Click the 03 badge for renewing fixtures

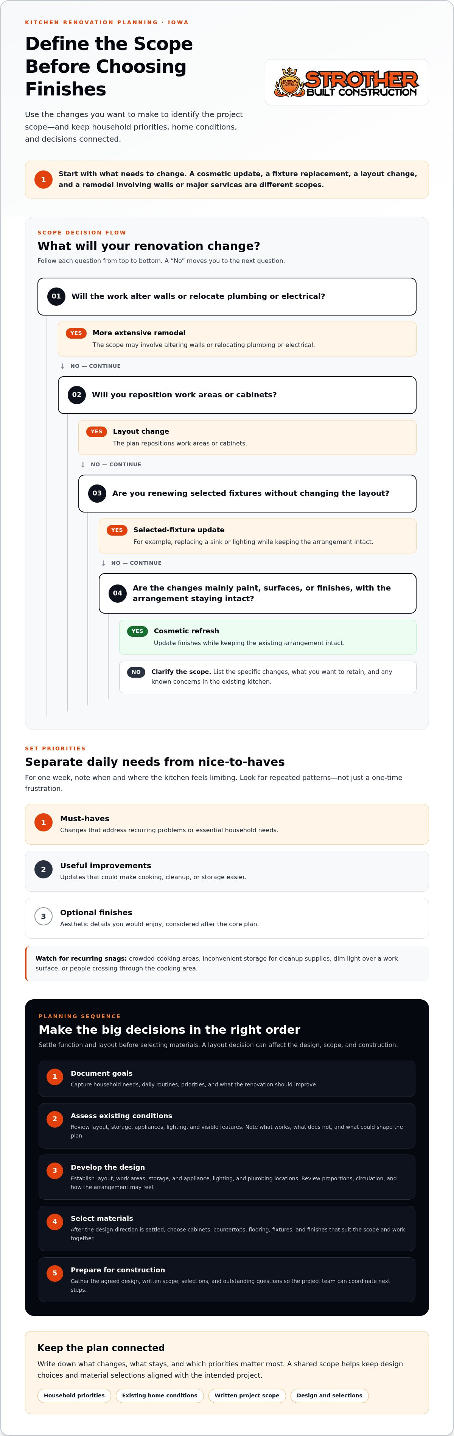pyautogui.click(x=97, y=493)
